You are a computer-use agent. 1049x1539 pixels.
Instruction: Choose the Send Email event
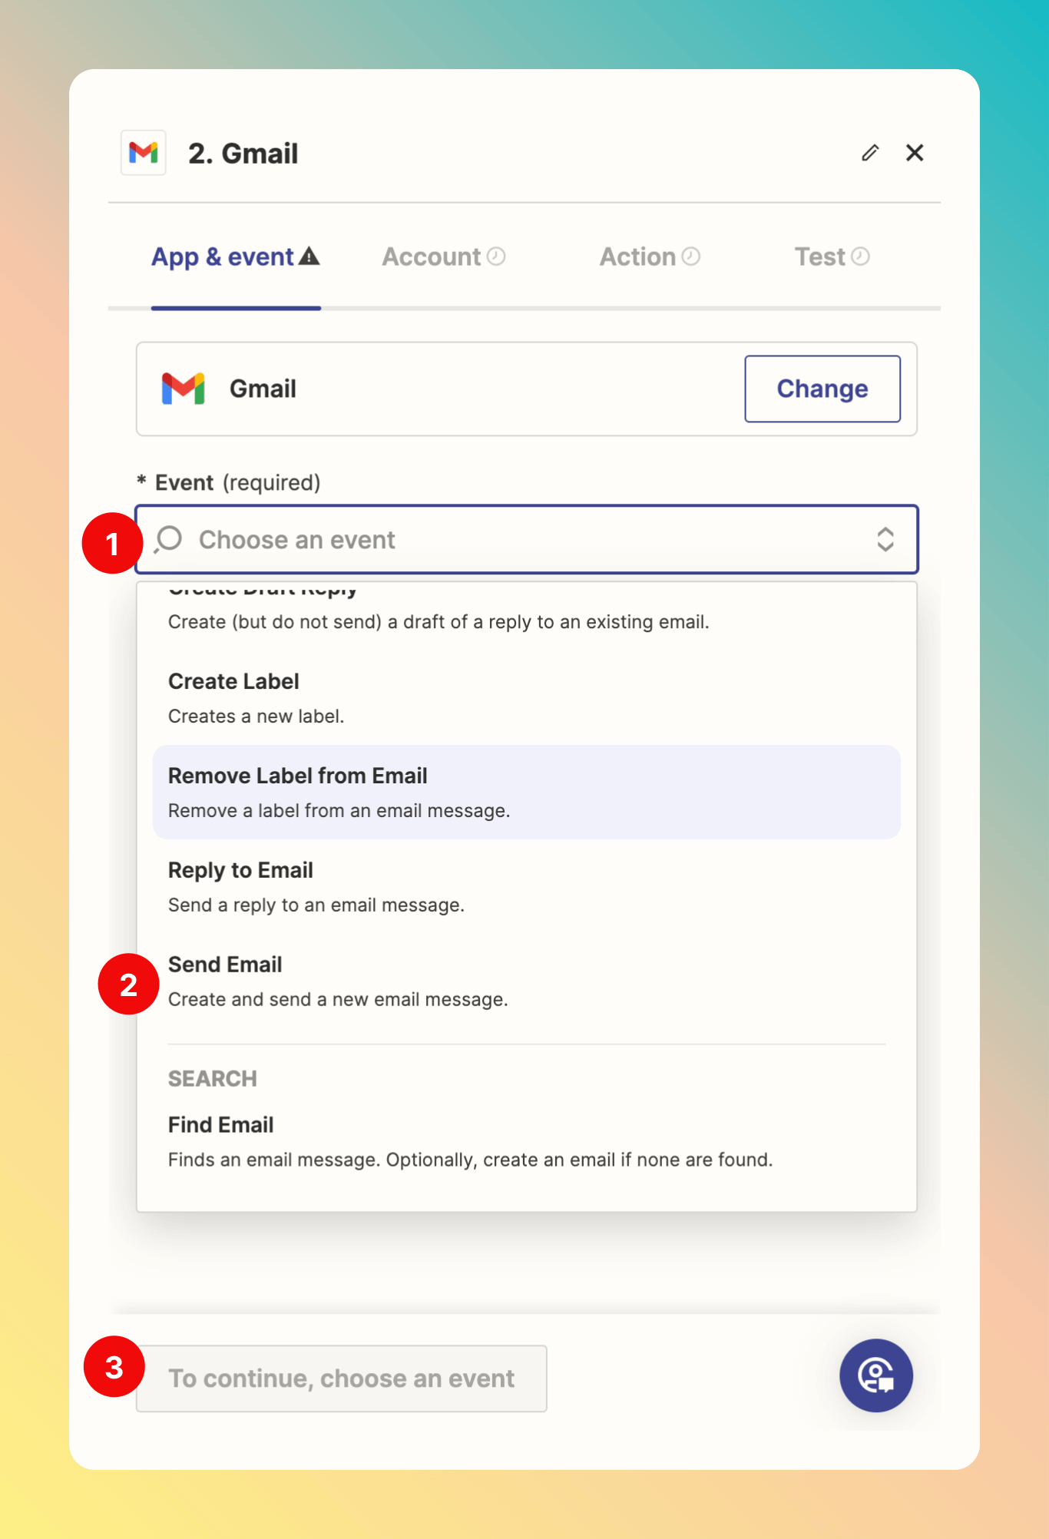pyautogui.click(x=527, y=981)
